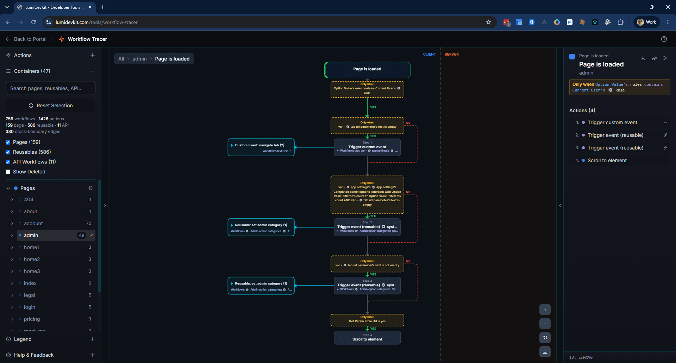Select Scroll to element action in list
The width and height of the screenshot is (676, 363).
click(607, 160)
